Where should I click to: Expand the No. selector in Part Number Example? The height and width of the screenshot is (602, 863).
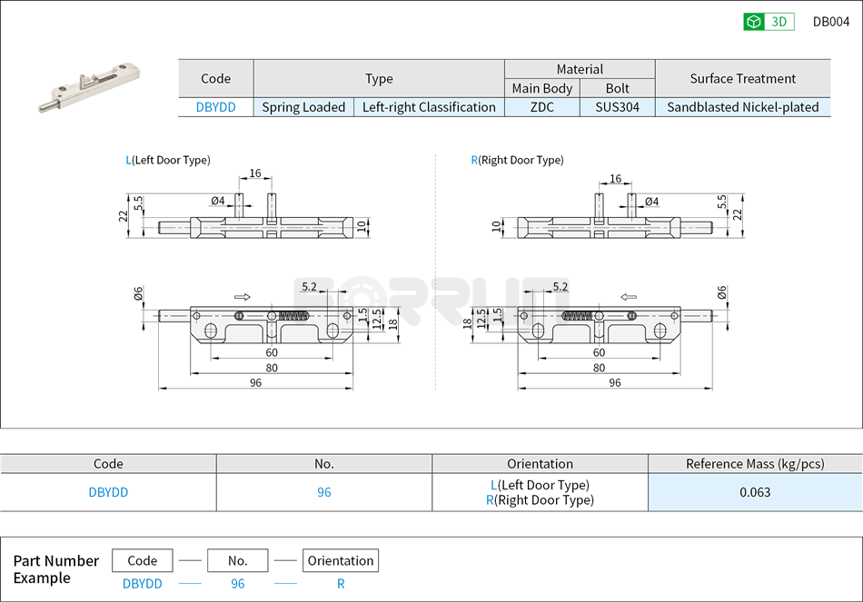tap(237, 560)
